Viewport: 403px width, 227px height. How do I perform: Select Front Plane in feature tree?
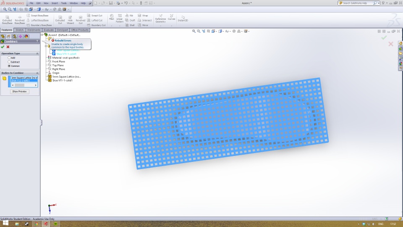point(59,61)
